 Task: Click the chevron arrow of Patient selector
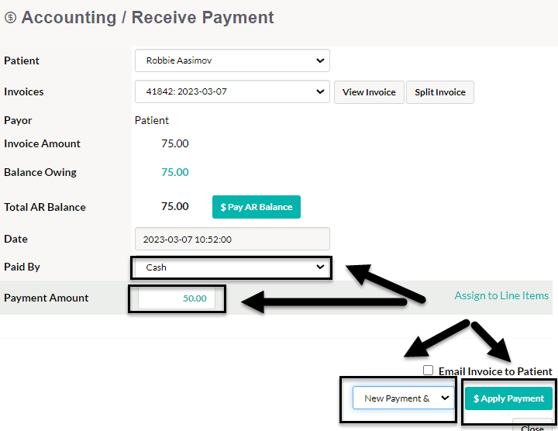pos(320,60)
